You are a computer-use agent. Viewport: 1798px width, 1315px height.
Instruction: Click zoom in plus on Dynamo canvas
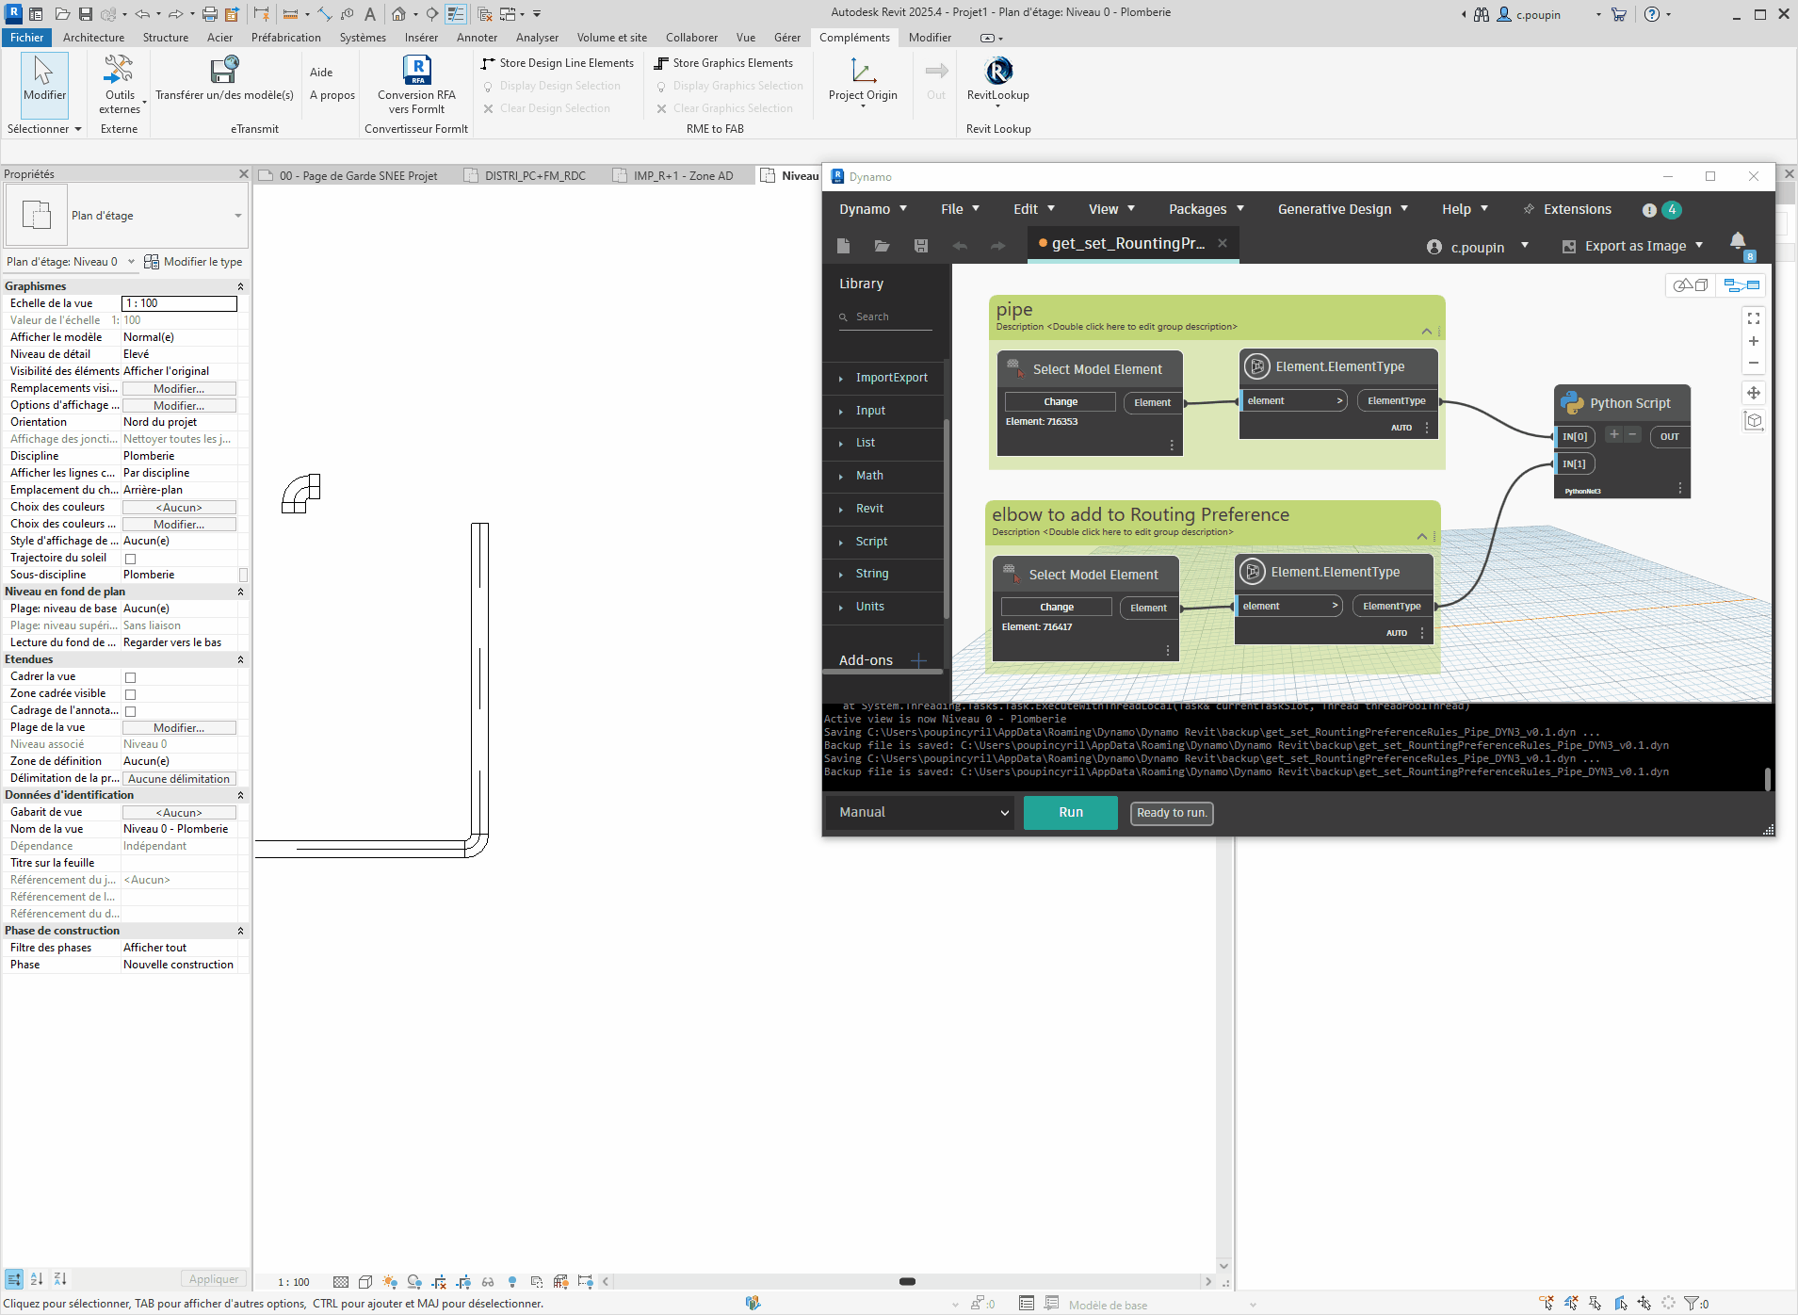1754,341
